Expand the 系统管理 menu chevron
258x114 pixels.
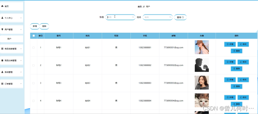point(21,72)
